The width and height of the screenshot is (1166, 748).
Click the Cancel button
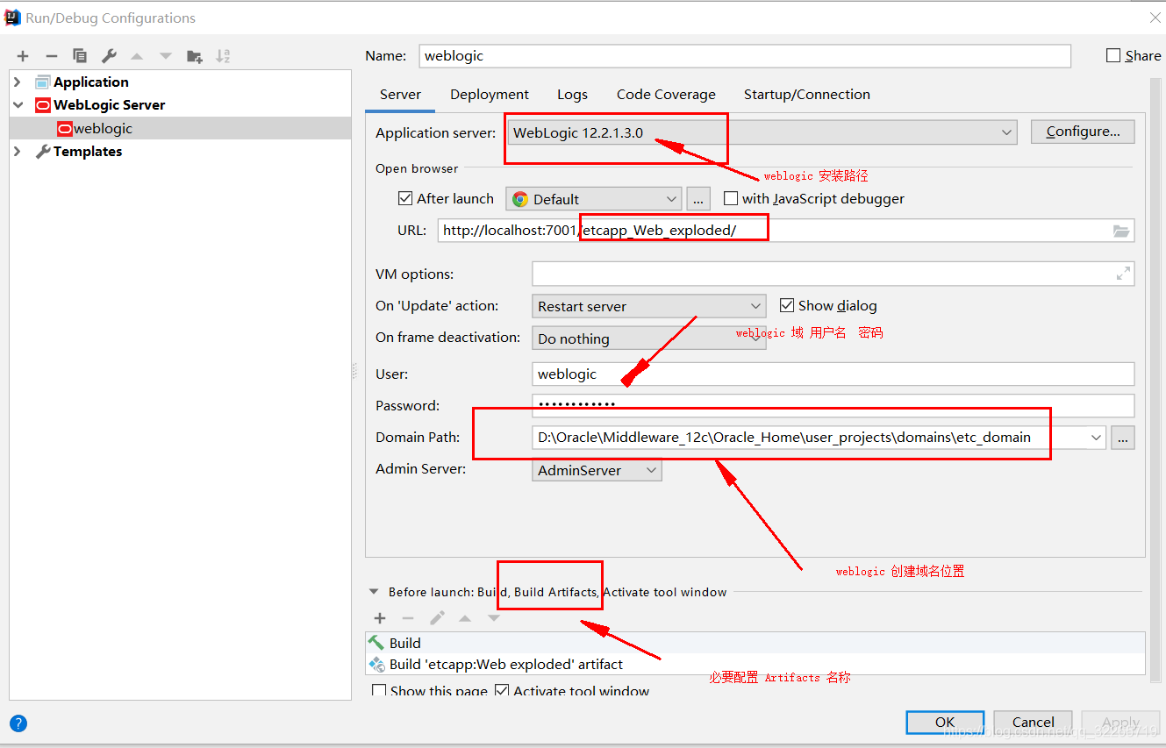(1034, 723)
